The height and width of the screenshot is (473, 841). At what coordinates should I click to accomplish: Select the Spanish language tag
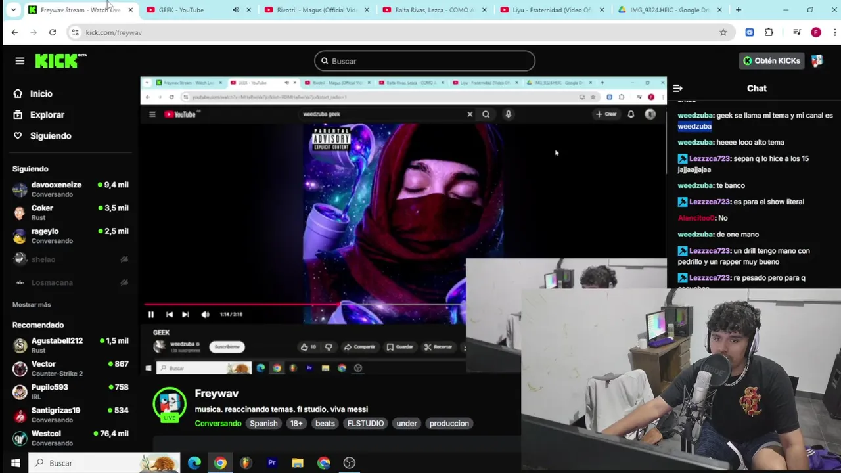pos(263,424)
